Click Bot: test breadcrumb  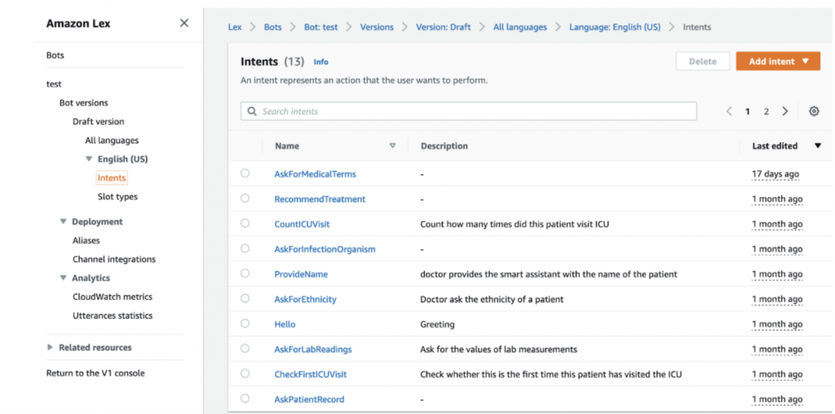coord(321,27)
